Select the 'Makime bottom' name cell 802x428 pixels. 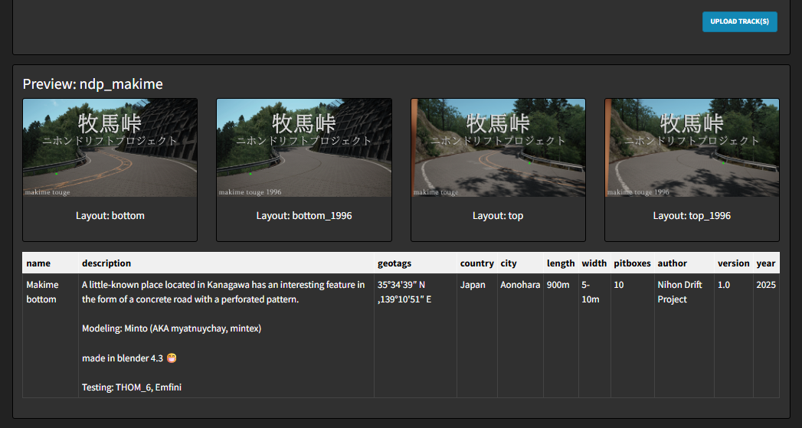click(42, 292)
